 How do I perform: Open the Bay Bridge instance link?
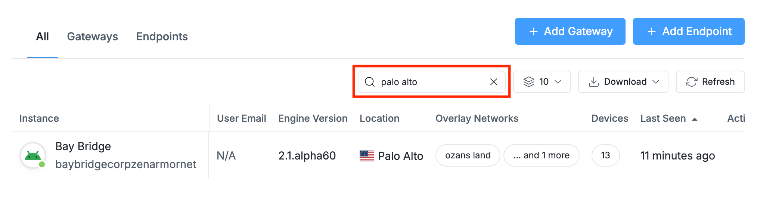pyautogui.click(x=83, y=146)
